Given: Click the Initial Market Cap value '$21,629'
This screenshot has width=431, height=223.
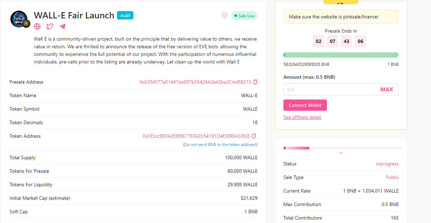Looking at the screenshot, I should tap(249, 198).
